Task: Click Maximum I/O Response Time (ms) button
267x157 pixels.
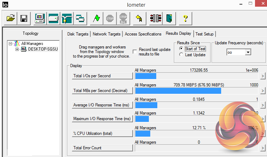Action: coord(102,119)
